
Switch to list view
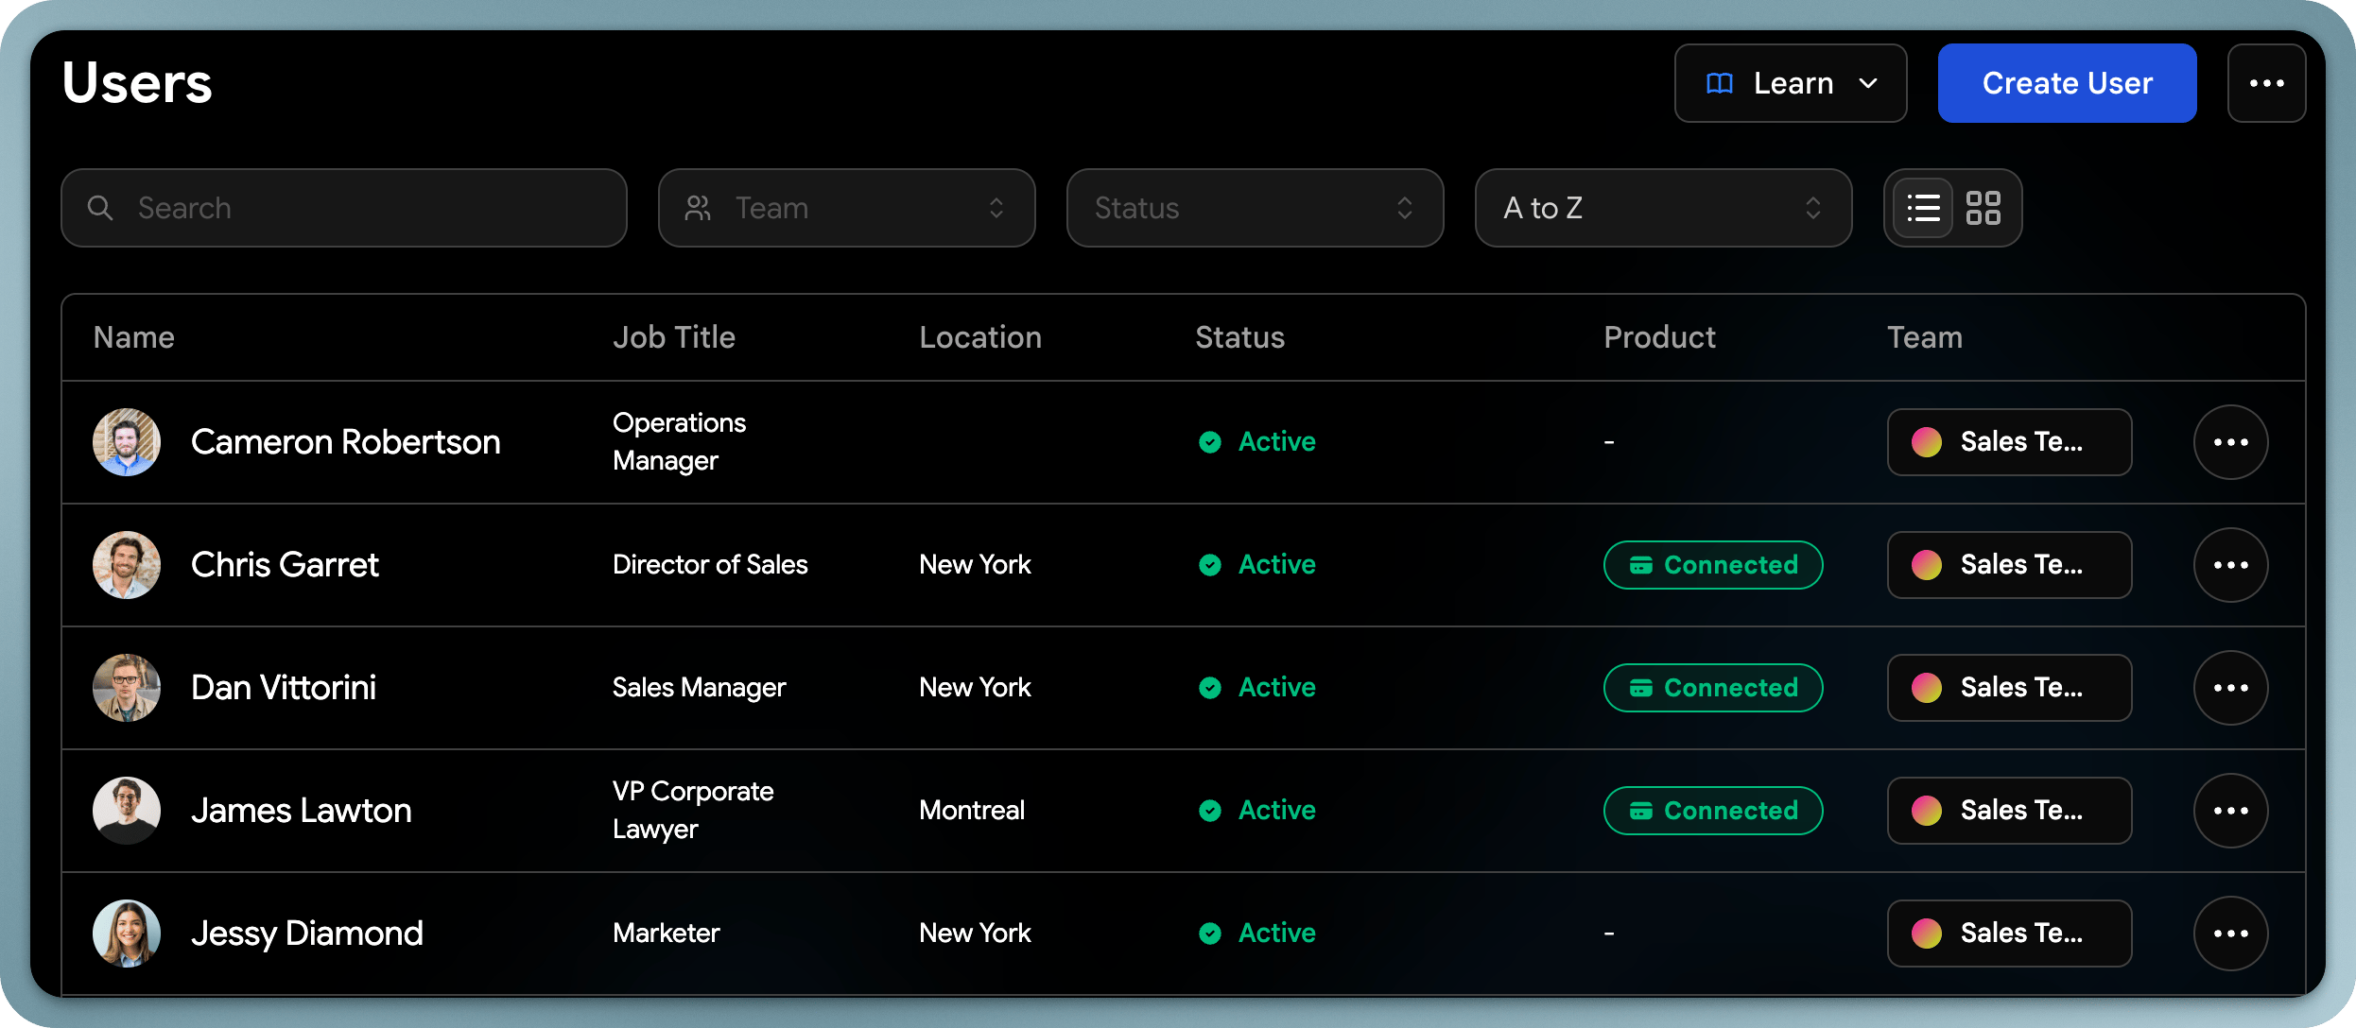click(x=1923, y=208)
